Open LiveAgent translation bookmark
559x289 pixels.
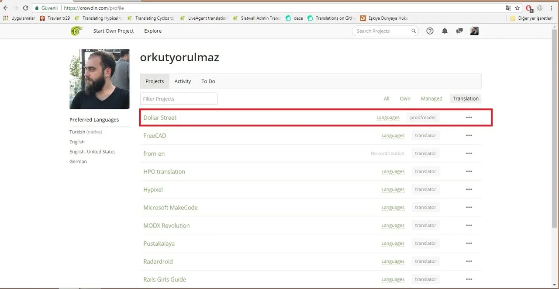(204, 18)
